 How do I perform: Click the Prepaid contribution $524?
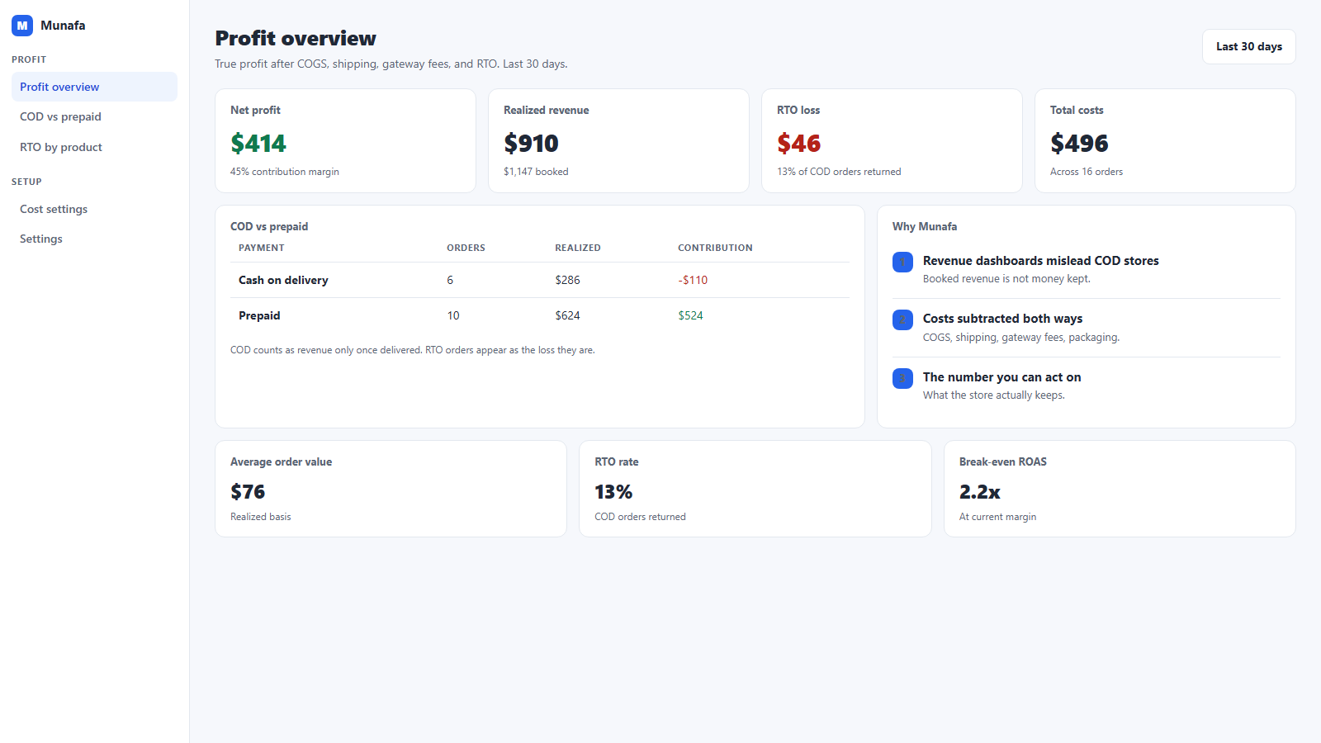point(690,315)
